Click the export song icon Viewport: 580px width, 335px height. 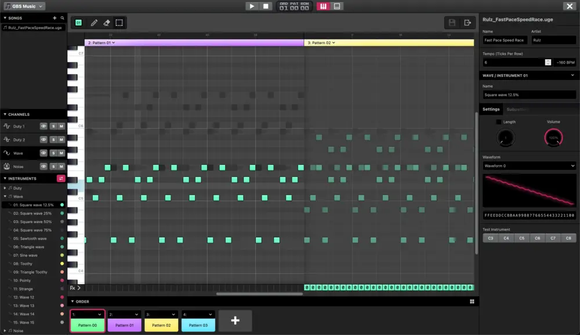[467, 23]
